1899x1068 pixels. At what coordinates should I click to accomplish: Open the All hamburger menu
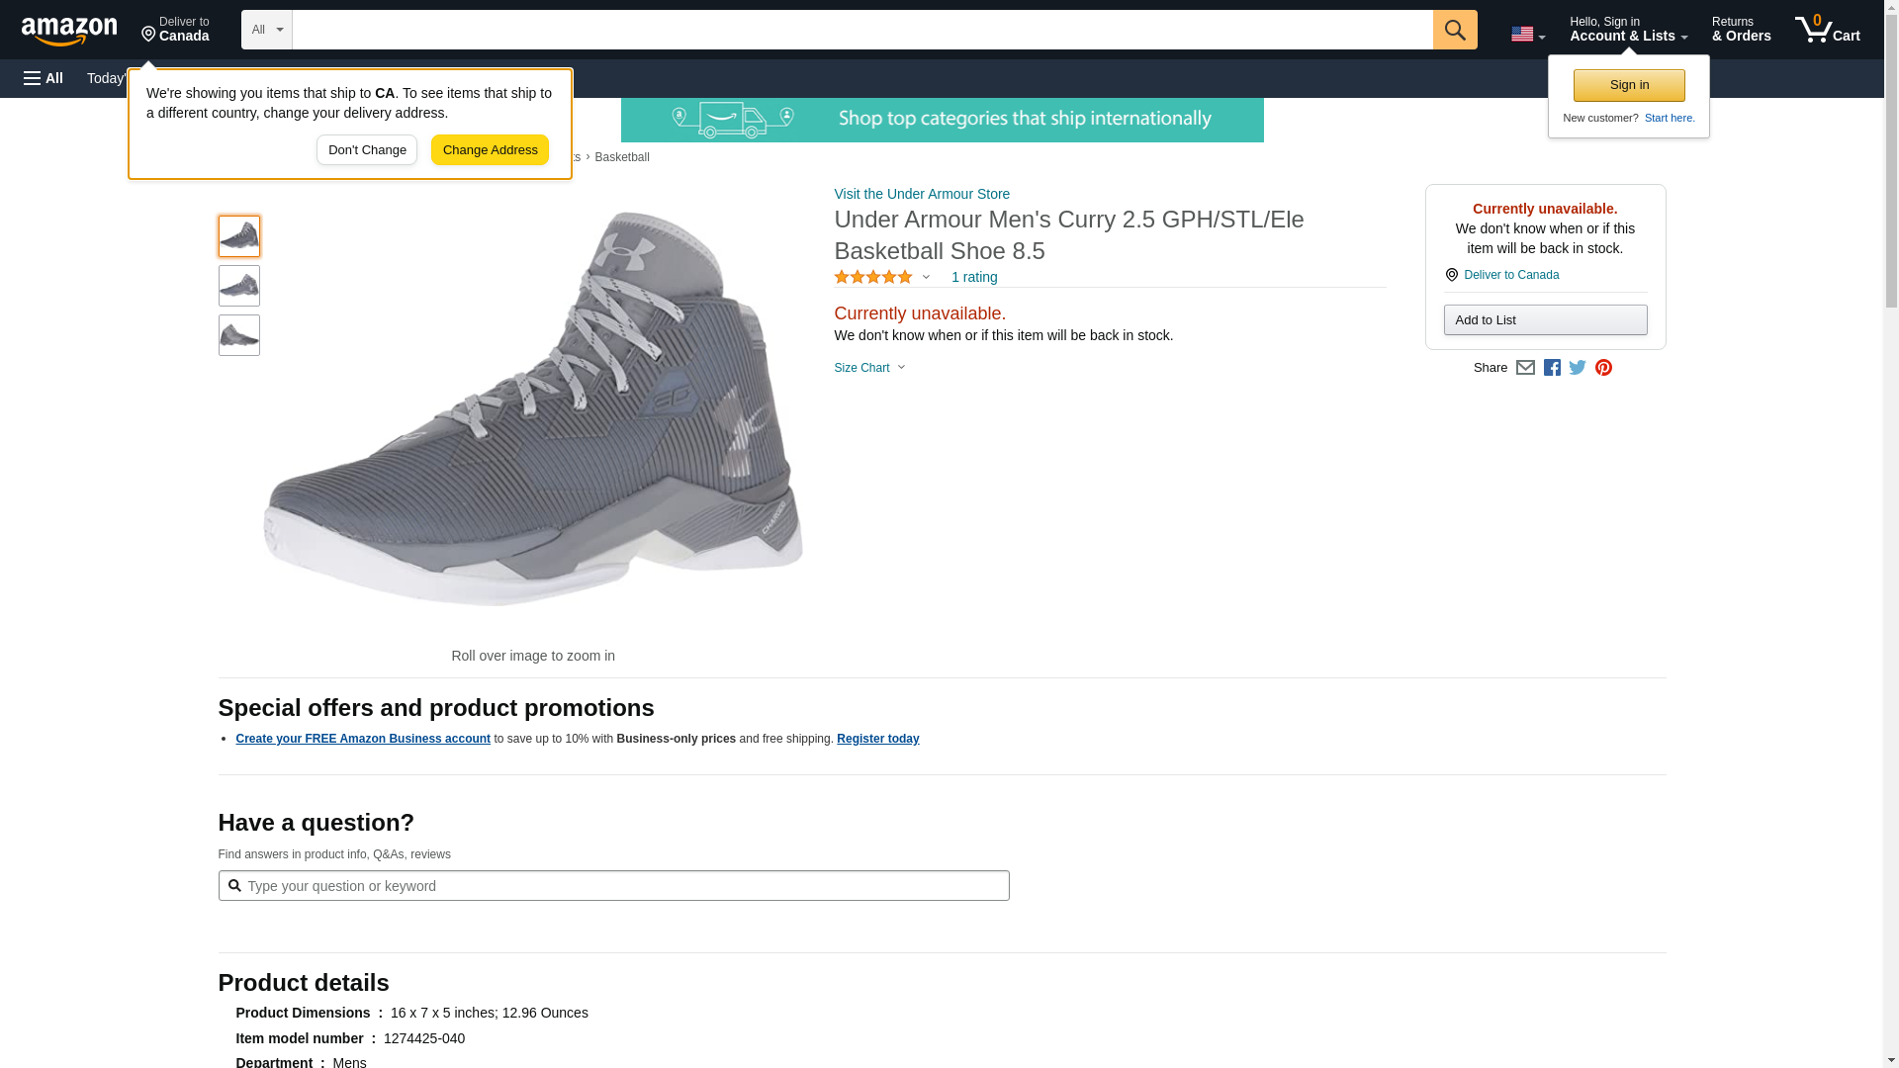(44, 78)
